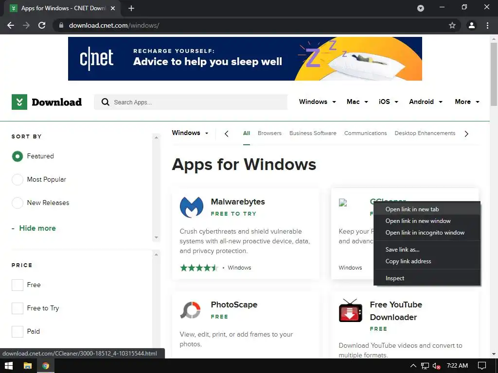
Task: Choose Copy link address
Action: pos(427,261)
